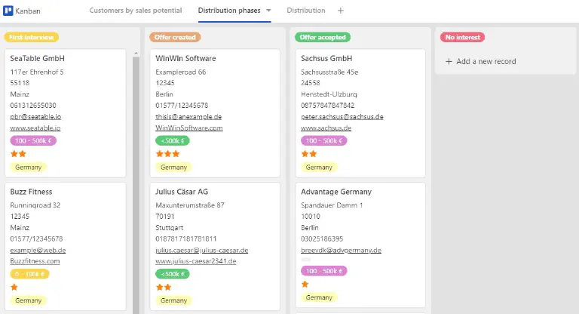Click peter.sachsus@sachsus.de email link
This screenshot has width=579, height=314.
pos(342,116)
